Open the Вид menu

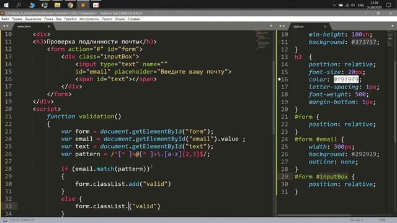coord(59,19)
